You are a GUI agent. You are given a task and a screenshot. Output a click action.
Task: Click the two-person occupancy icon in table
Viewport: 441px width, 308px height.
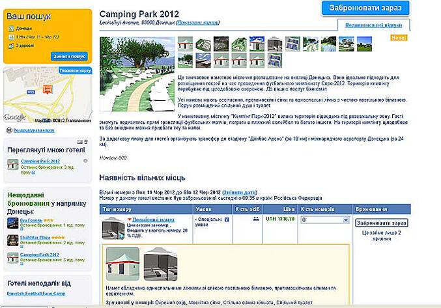point(256,219)
